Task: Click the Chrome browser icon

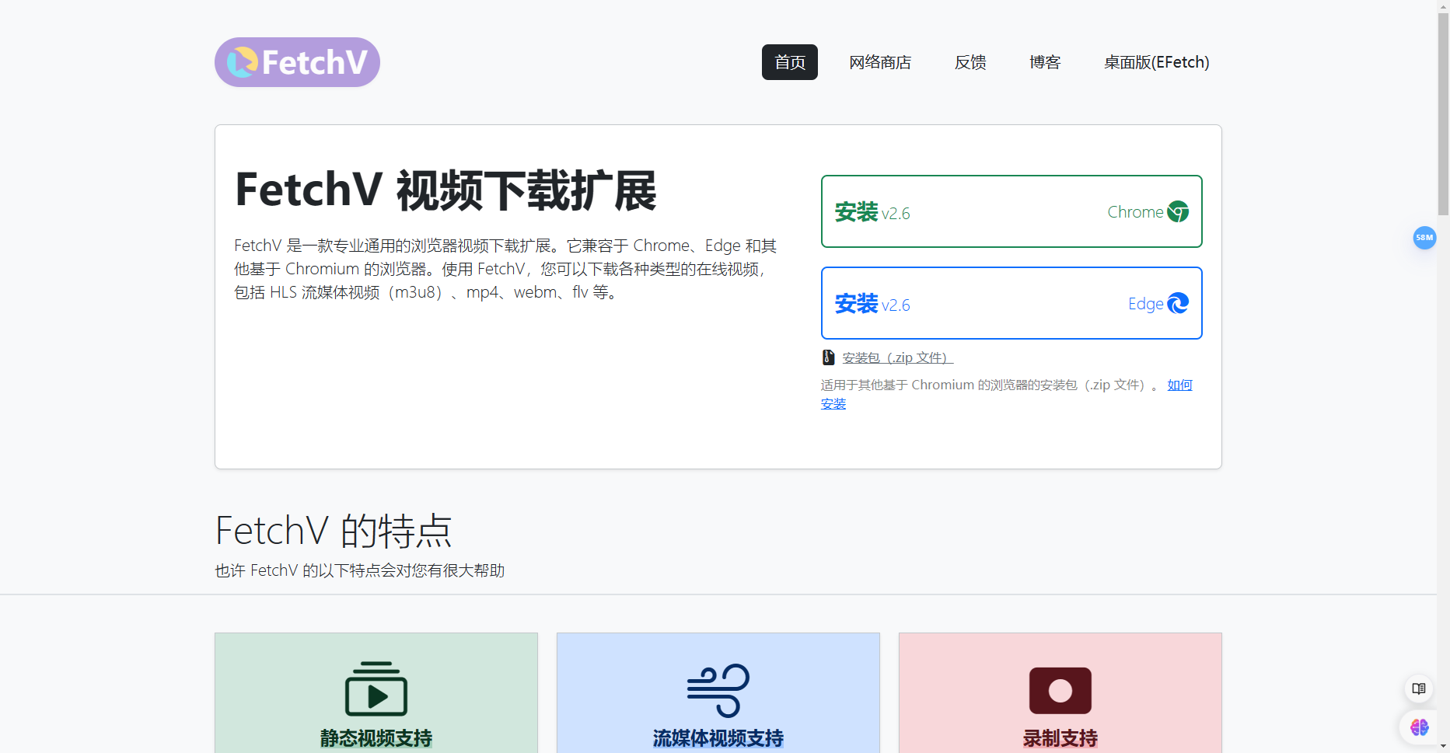Action: coord(1178,211)
